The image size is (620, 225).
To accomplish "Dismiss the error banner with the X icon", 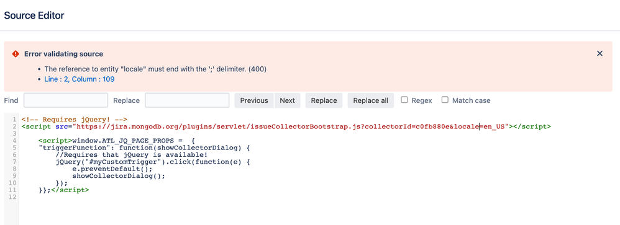I will pos(599,53).
